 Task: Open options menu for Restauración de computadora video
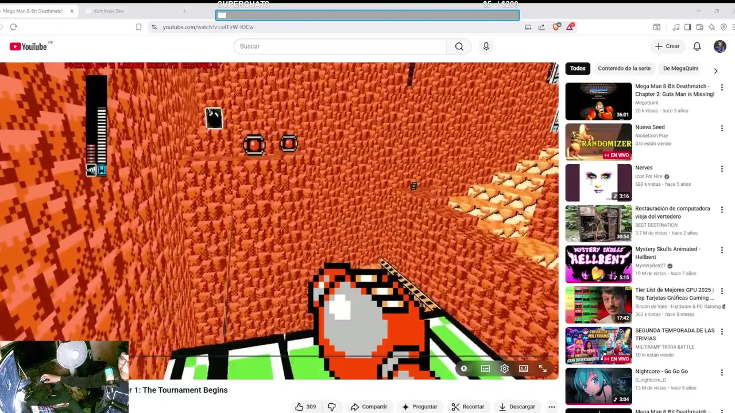722,210
